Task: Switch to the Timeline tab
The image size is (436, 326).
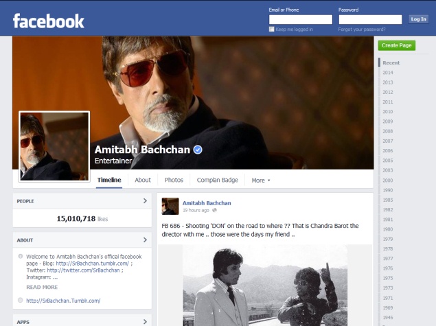Action: click(109, 180)
